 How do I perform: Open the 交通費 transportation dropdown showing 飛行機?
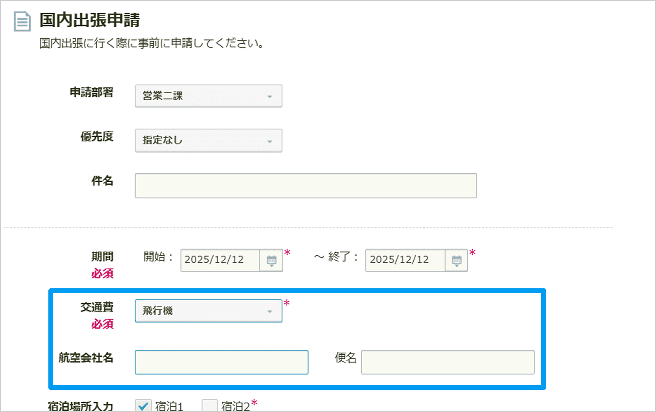coord(208,311)
